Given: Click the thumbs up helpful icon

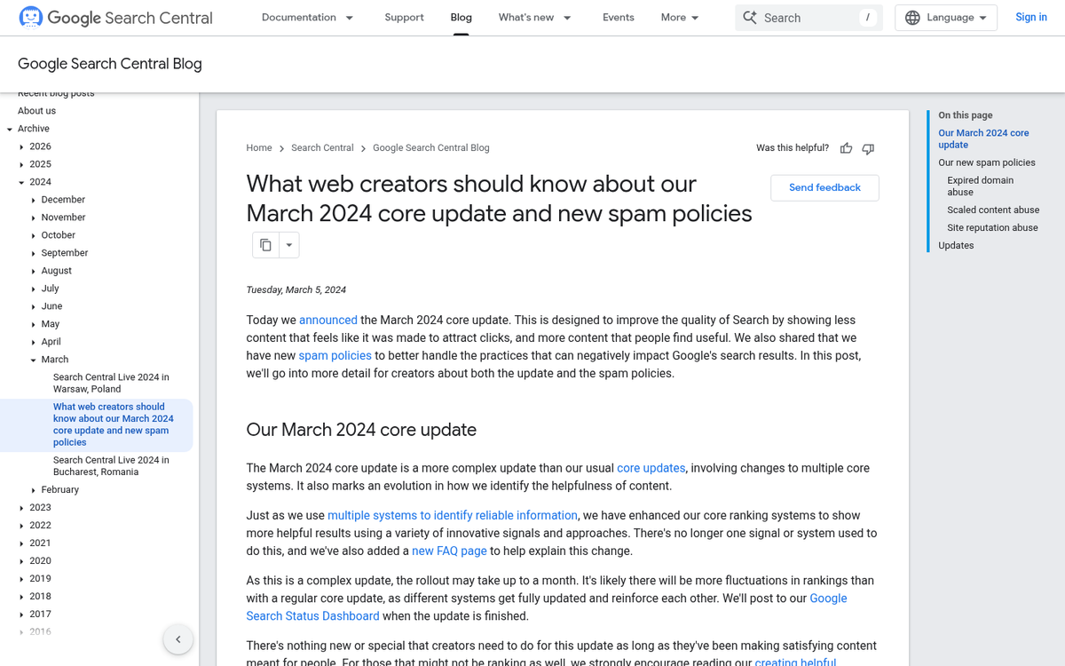Looking at the screenshot, I should [846, 148].
